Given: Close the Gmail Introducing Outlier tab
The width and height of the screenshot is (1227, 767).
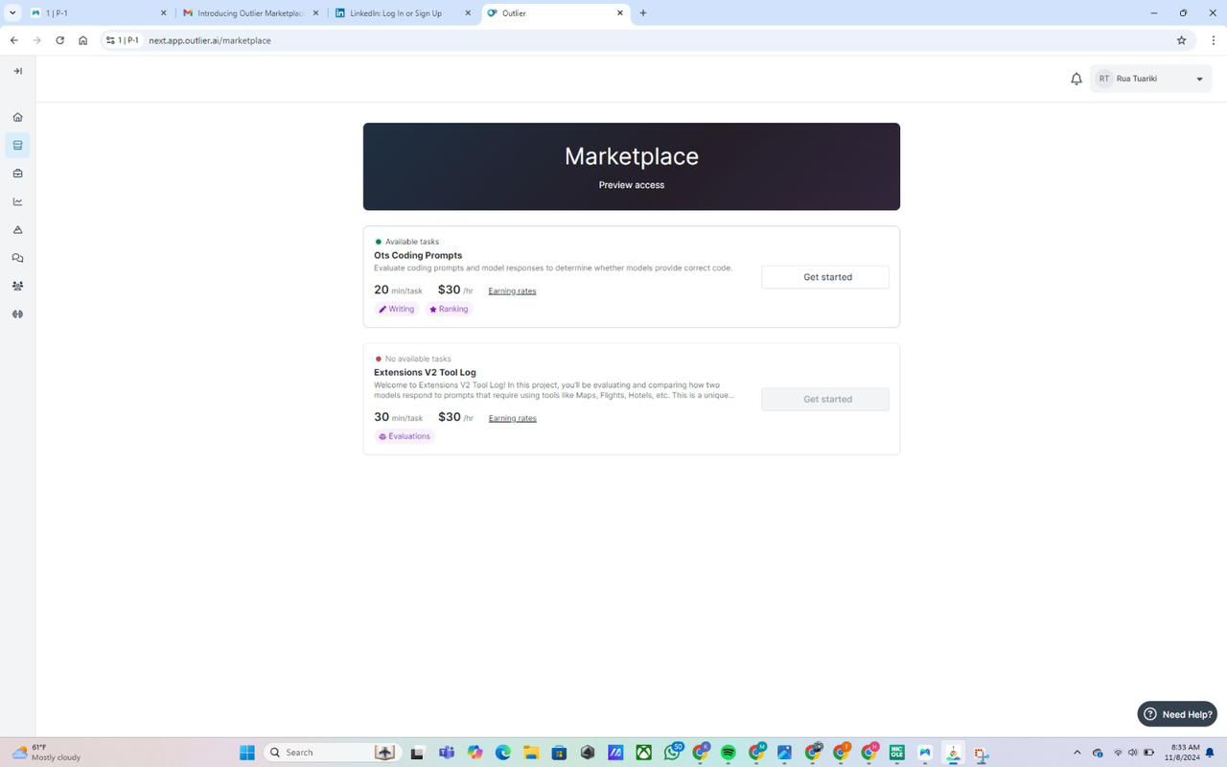Looking at the screenshot, I should 315,13.
